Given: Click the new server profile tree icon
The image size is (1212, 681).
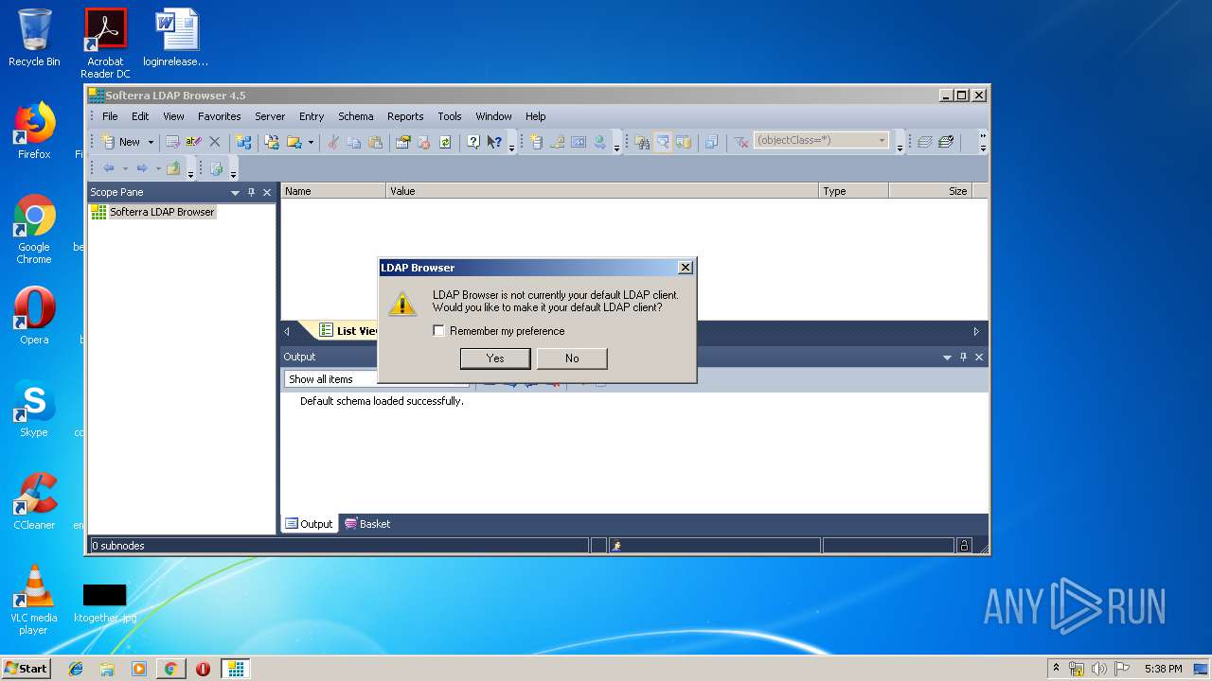Looking at the screenshot, I should click(x=243, y=142).
